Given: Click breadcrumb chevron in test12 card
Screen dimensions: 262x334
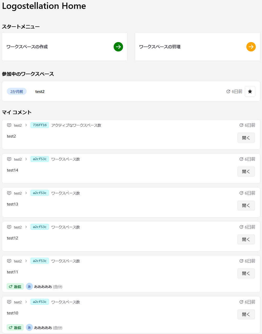Looking at the screenshot, I should [26, 227].
